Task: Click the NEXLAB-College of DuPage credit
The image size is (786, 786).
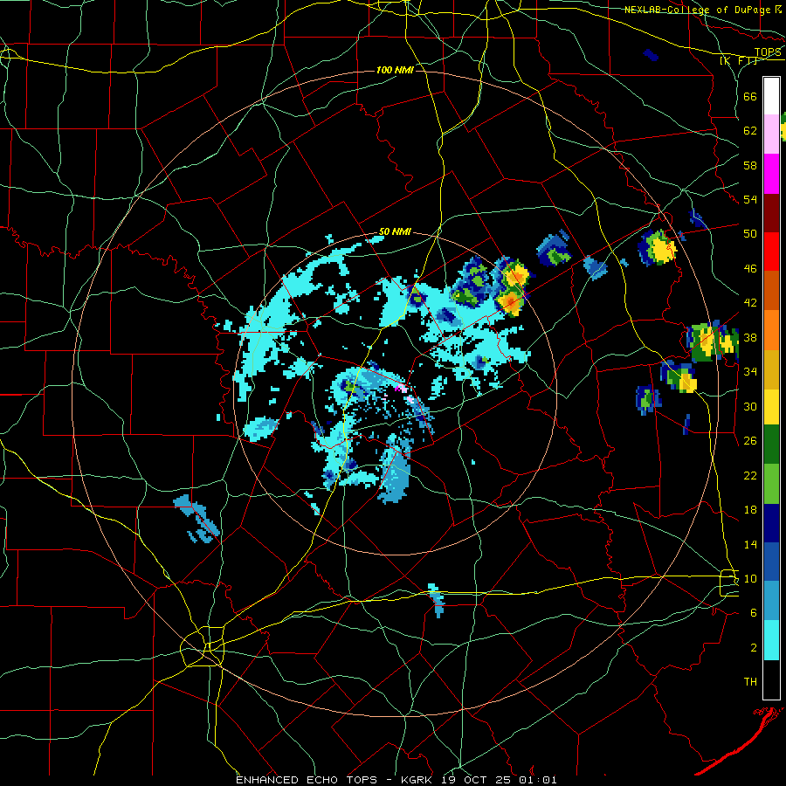Action: coord(703,10)
